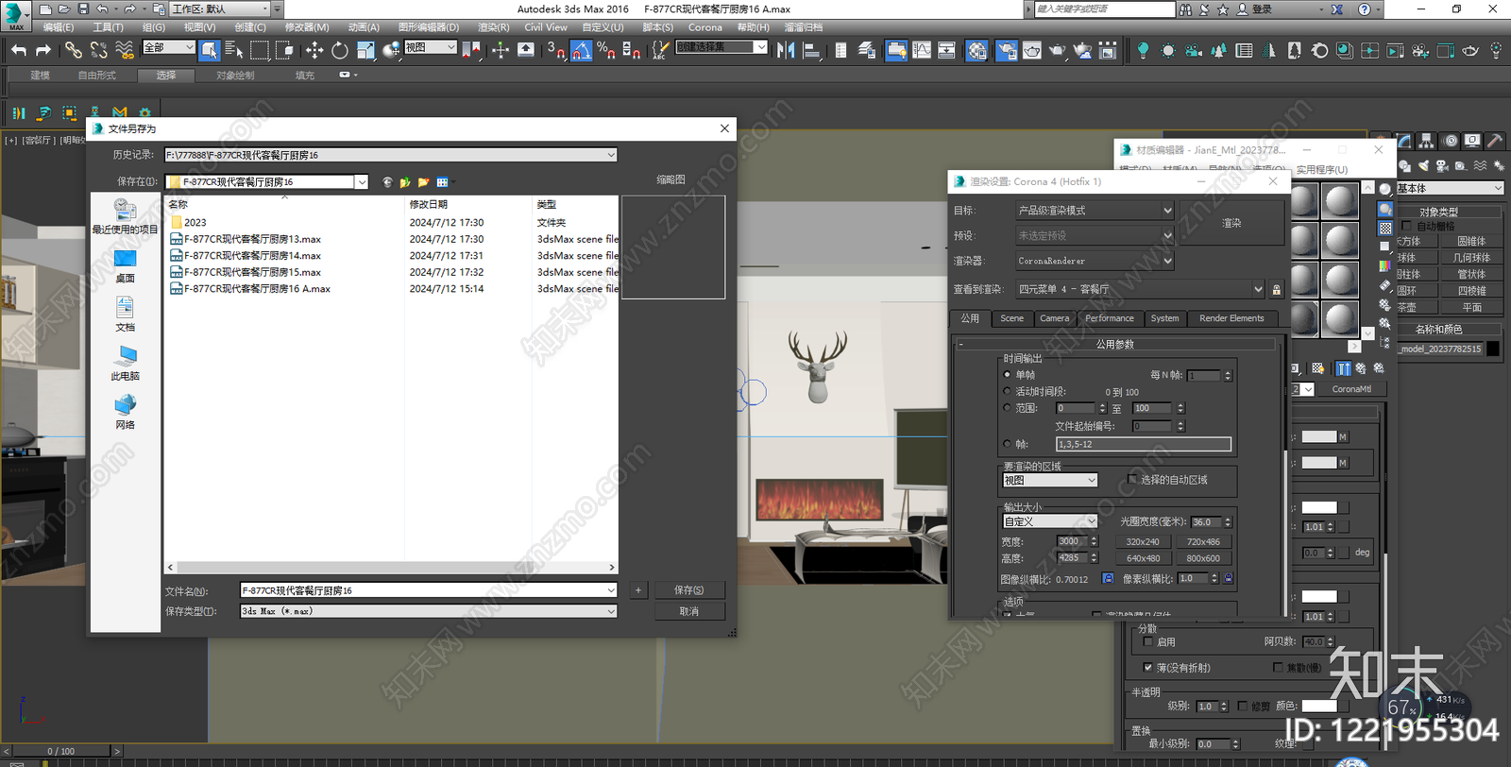Click the Select and Link chain icon
This screenshot has height=767, width=1511.
click(73, 49)
